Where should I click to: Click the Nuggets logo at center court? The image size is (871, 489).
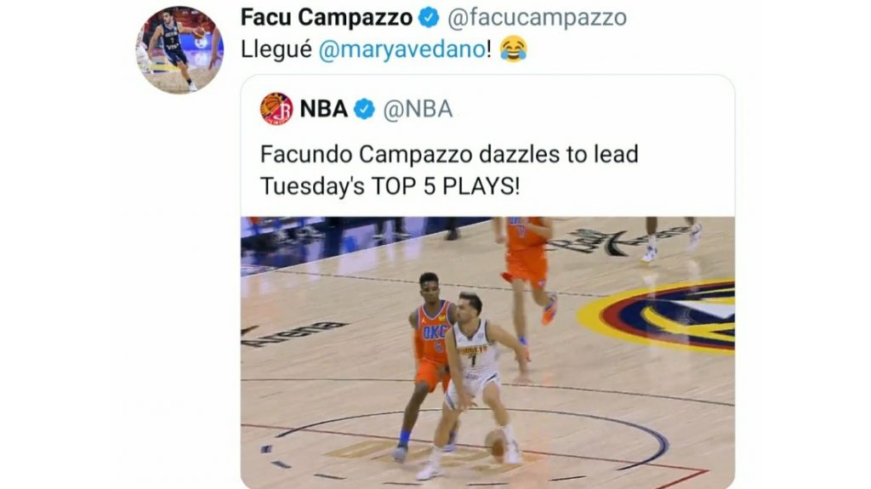[x=663, y=315]
